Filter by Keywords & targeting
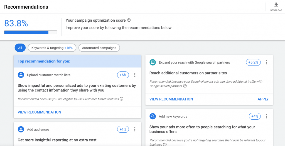This screenshot has width=285, height=146. [52, 48]
